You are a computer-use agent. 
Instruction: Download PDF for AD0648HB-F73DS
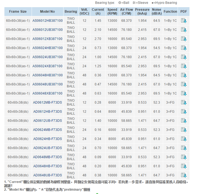[x=184, y=166]
